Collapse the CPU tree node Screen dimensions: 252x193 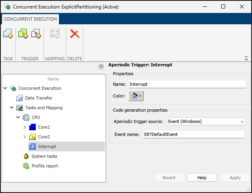pos(18,117)
